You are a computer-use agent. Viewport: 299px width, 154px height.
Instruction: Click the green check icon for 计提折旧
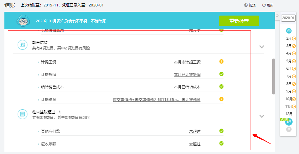pyautogui.click(x=221, y=74)
